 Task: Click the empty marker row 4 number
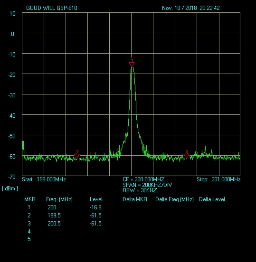pos(29,232)
